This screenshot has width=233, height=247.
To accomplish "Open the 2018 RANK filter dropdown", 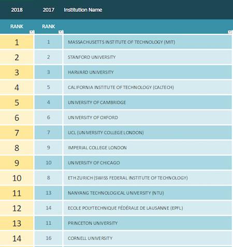I will tap(31, 32).
